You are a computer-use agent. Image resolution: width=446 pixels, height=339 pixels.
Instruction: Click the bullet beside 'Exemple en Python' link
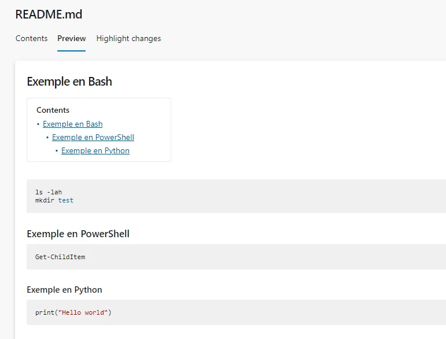point(57,150)
